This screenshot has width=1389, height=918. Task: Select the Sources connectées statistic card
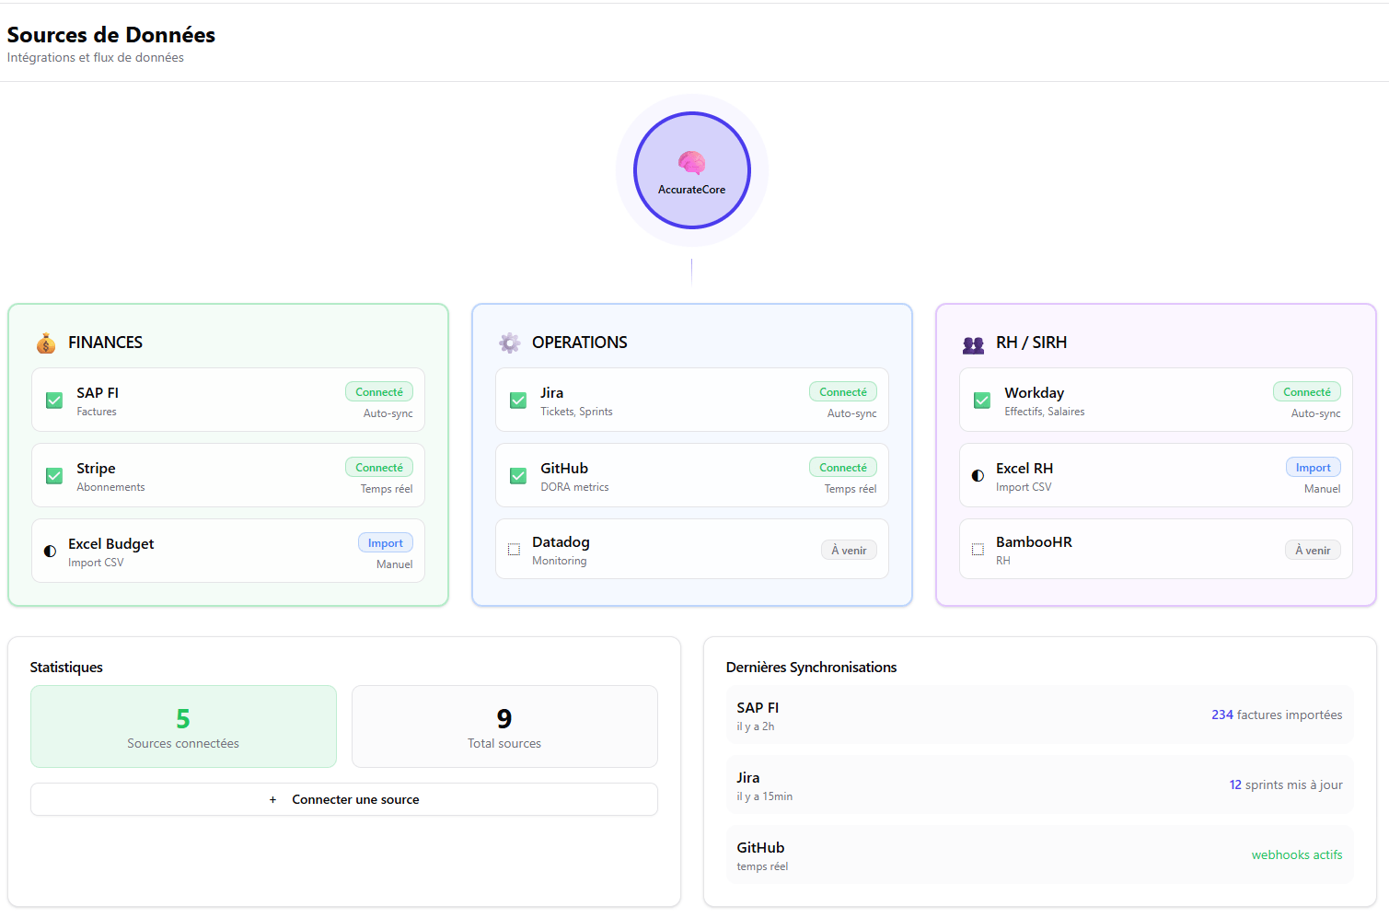(x=183, y=726)
